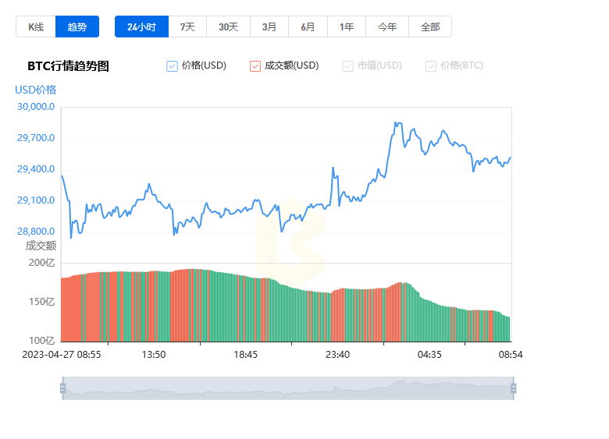Select the 24小时 time range
Screen dimensions: 609x439
click(141, 27)
